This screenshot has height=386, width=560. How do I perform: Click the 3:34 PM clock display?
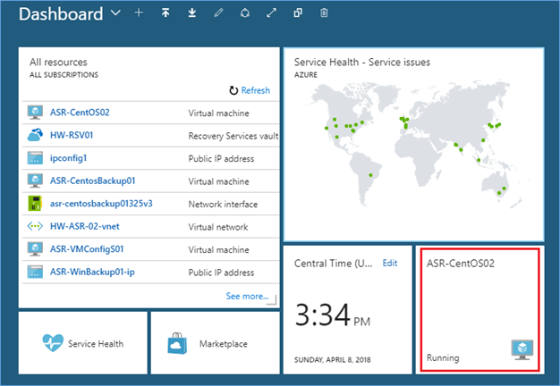tap(332, 315)
